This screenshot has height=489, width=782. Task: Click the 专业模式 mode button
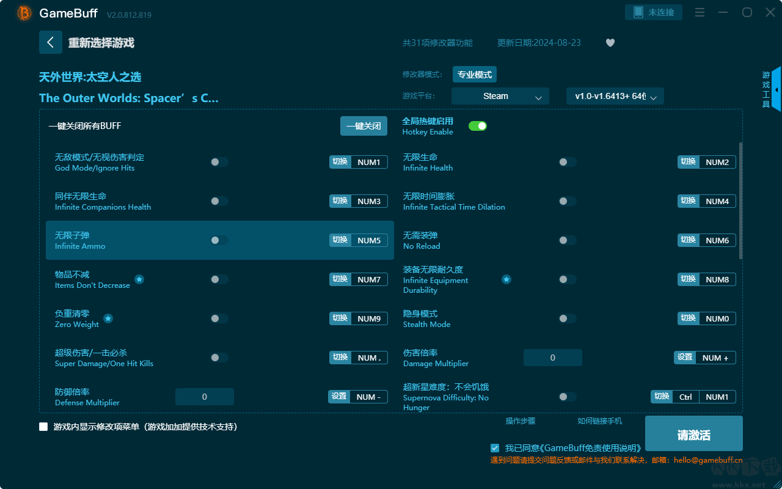click(475, 75)
